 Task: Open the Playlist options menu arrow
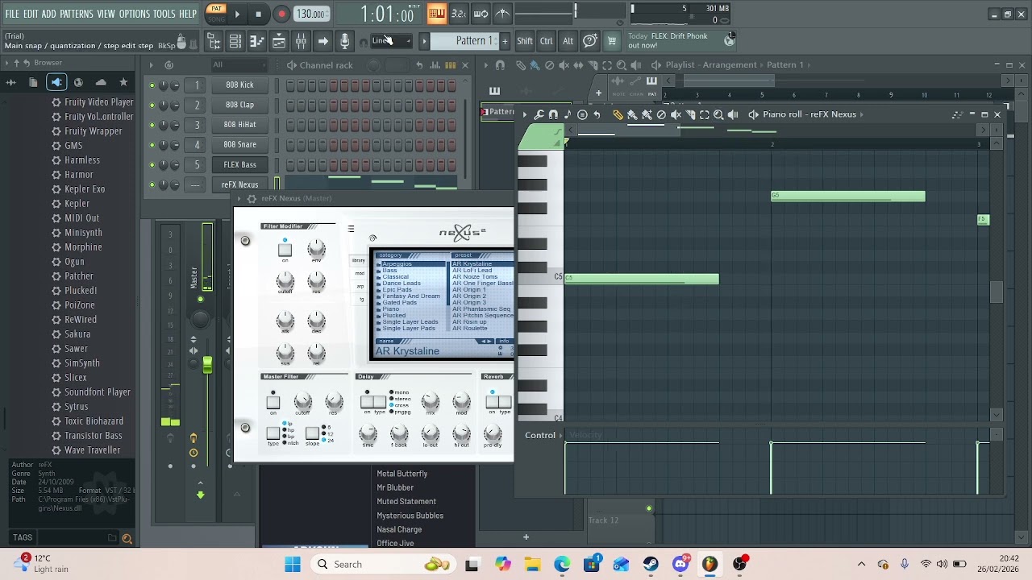[487, 65]
